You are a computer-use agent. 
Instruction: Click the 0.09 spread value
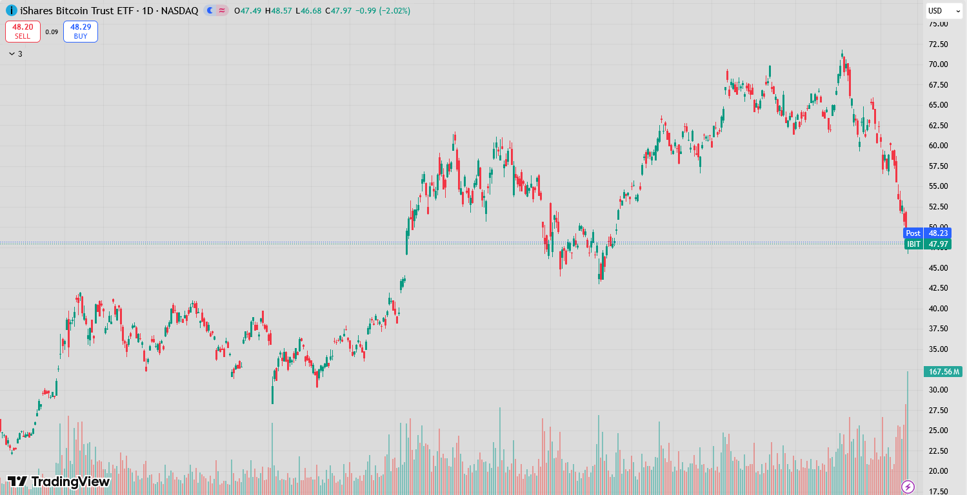(x=52, y=32)
